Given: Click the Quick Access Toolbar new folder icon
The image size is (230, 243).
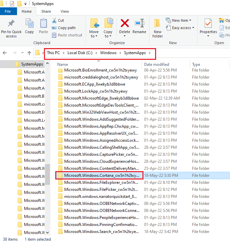Looking at the screenshot, I should pos(19,4).
